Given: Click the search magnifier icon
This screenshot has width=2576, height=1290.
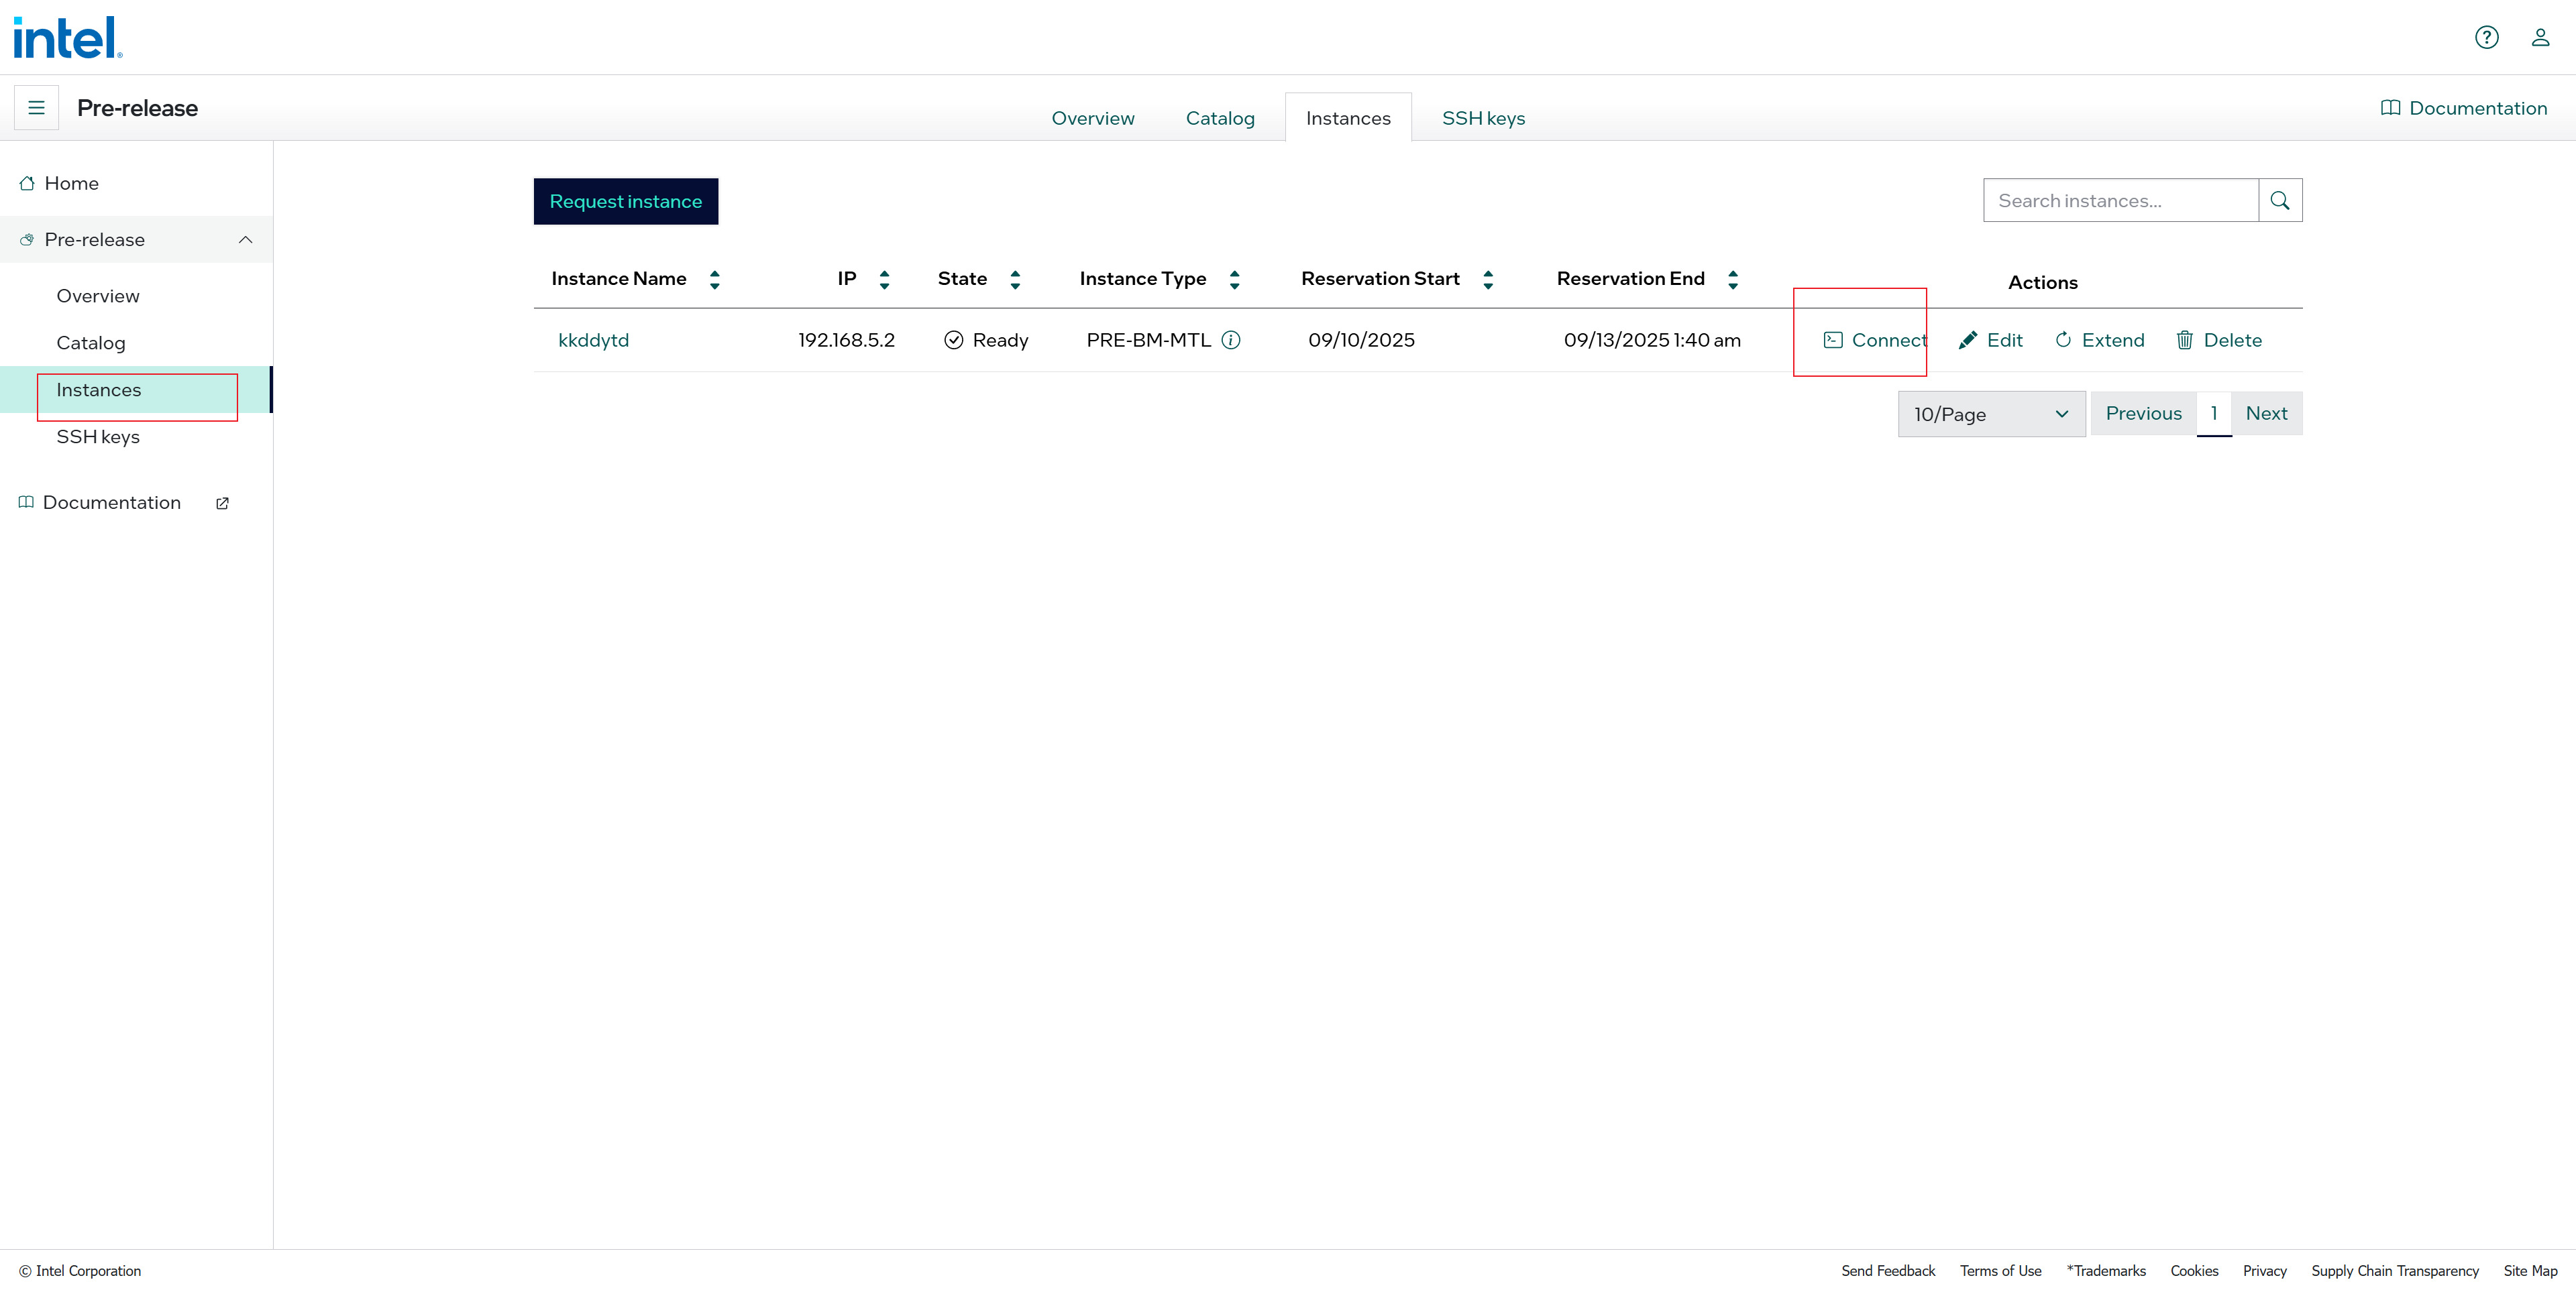Looking at the screenshot, I should click(x=2280, y=201).
